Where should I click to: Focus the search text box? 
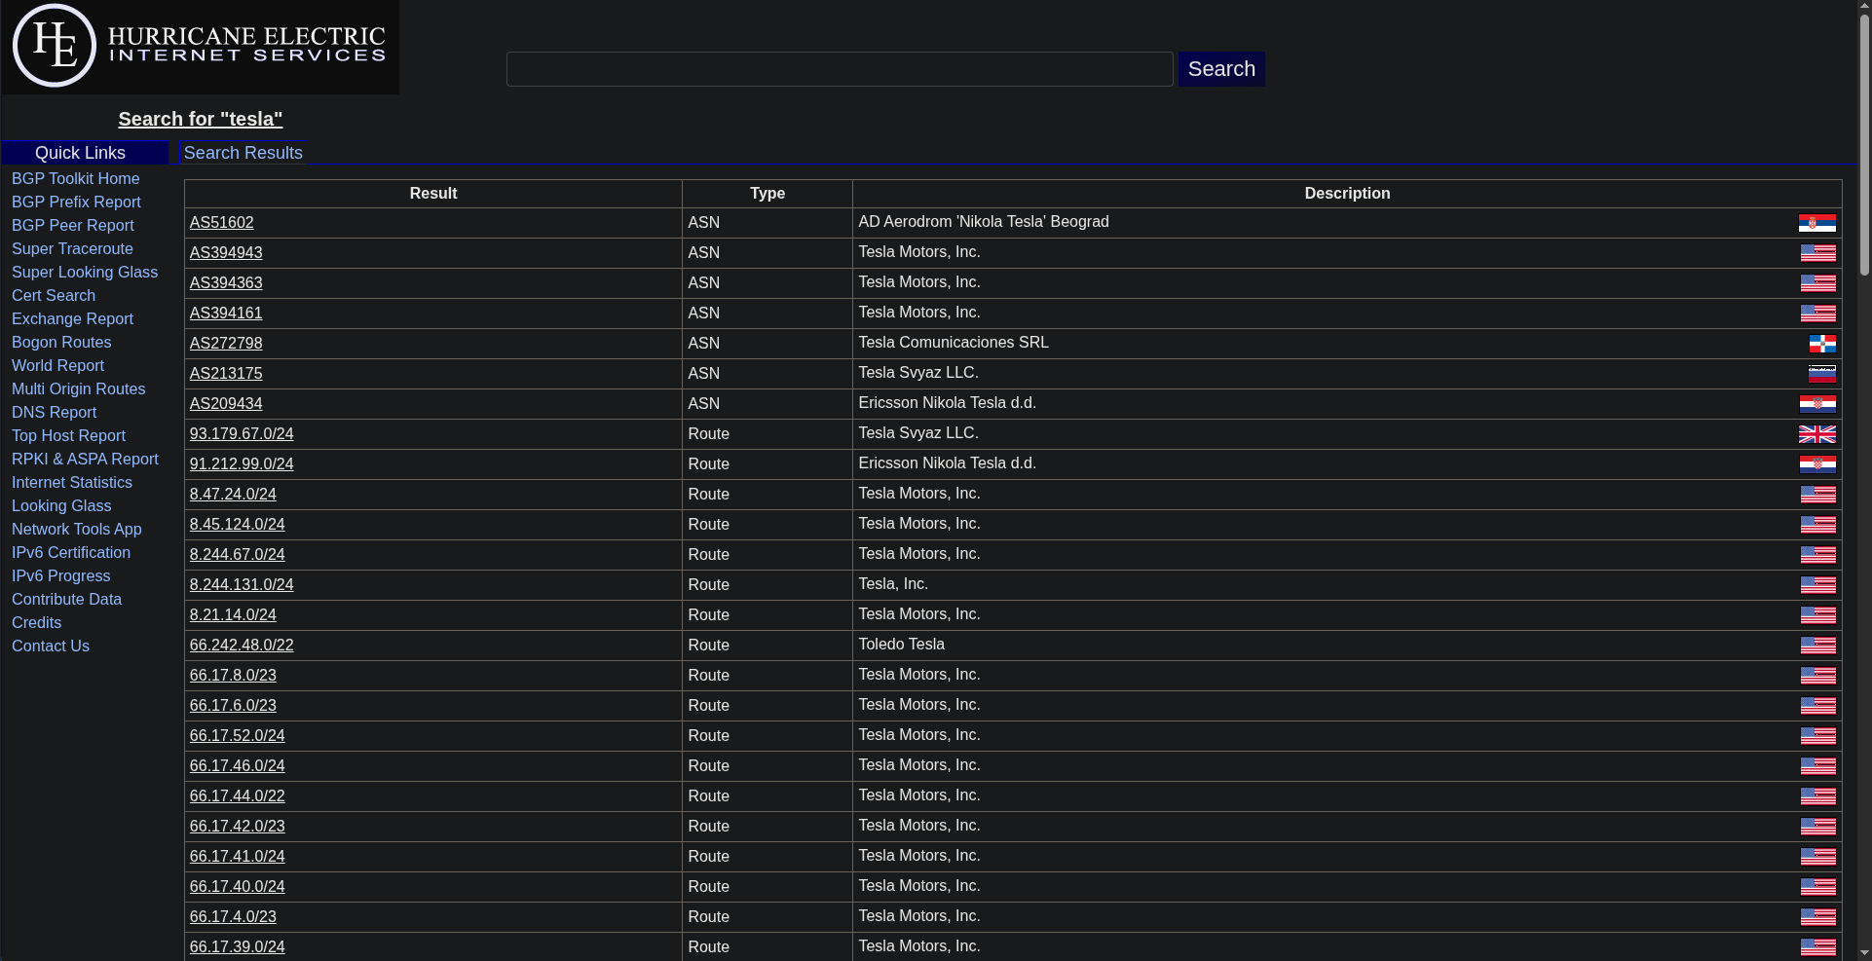[x=840, y=69]
